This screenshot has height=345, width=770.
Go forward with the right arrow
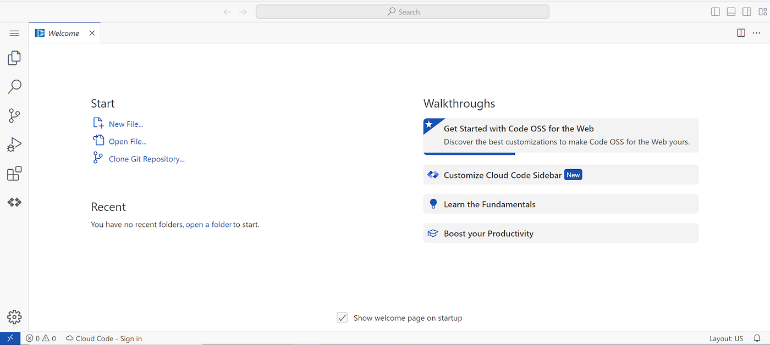point(243,12)
